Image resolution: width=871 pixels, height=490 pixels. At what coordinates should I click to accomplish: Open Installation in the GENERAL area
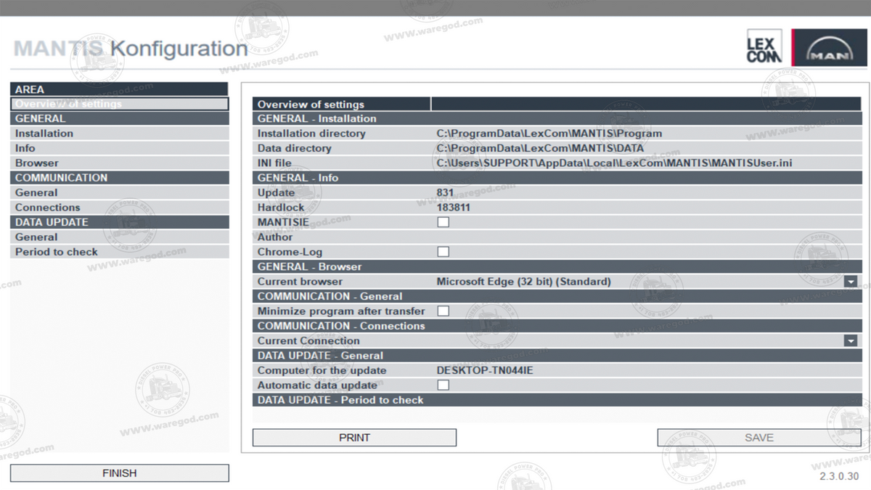pyautogui.click(x=120, y=134)
